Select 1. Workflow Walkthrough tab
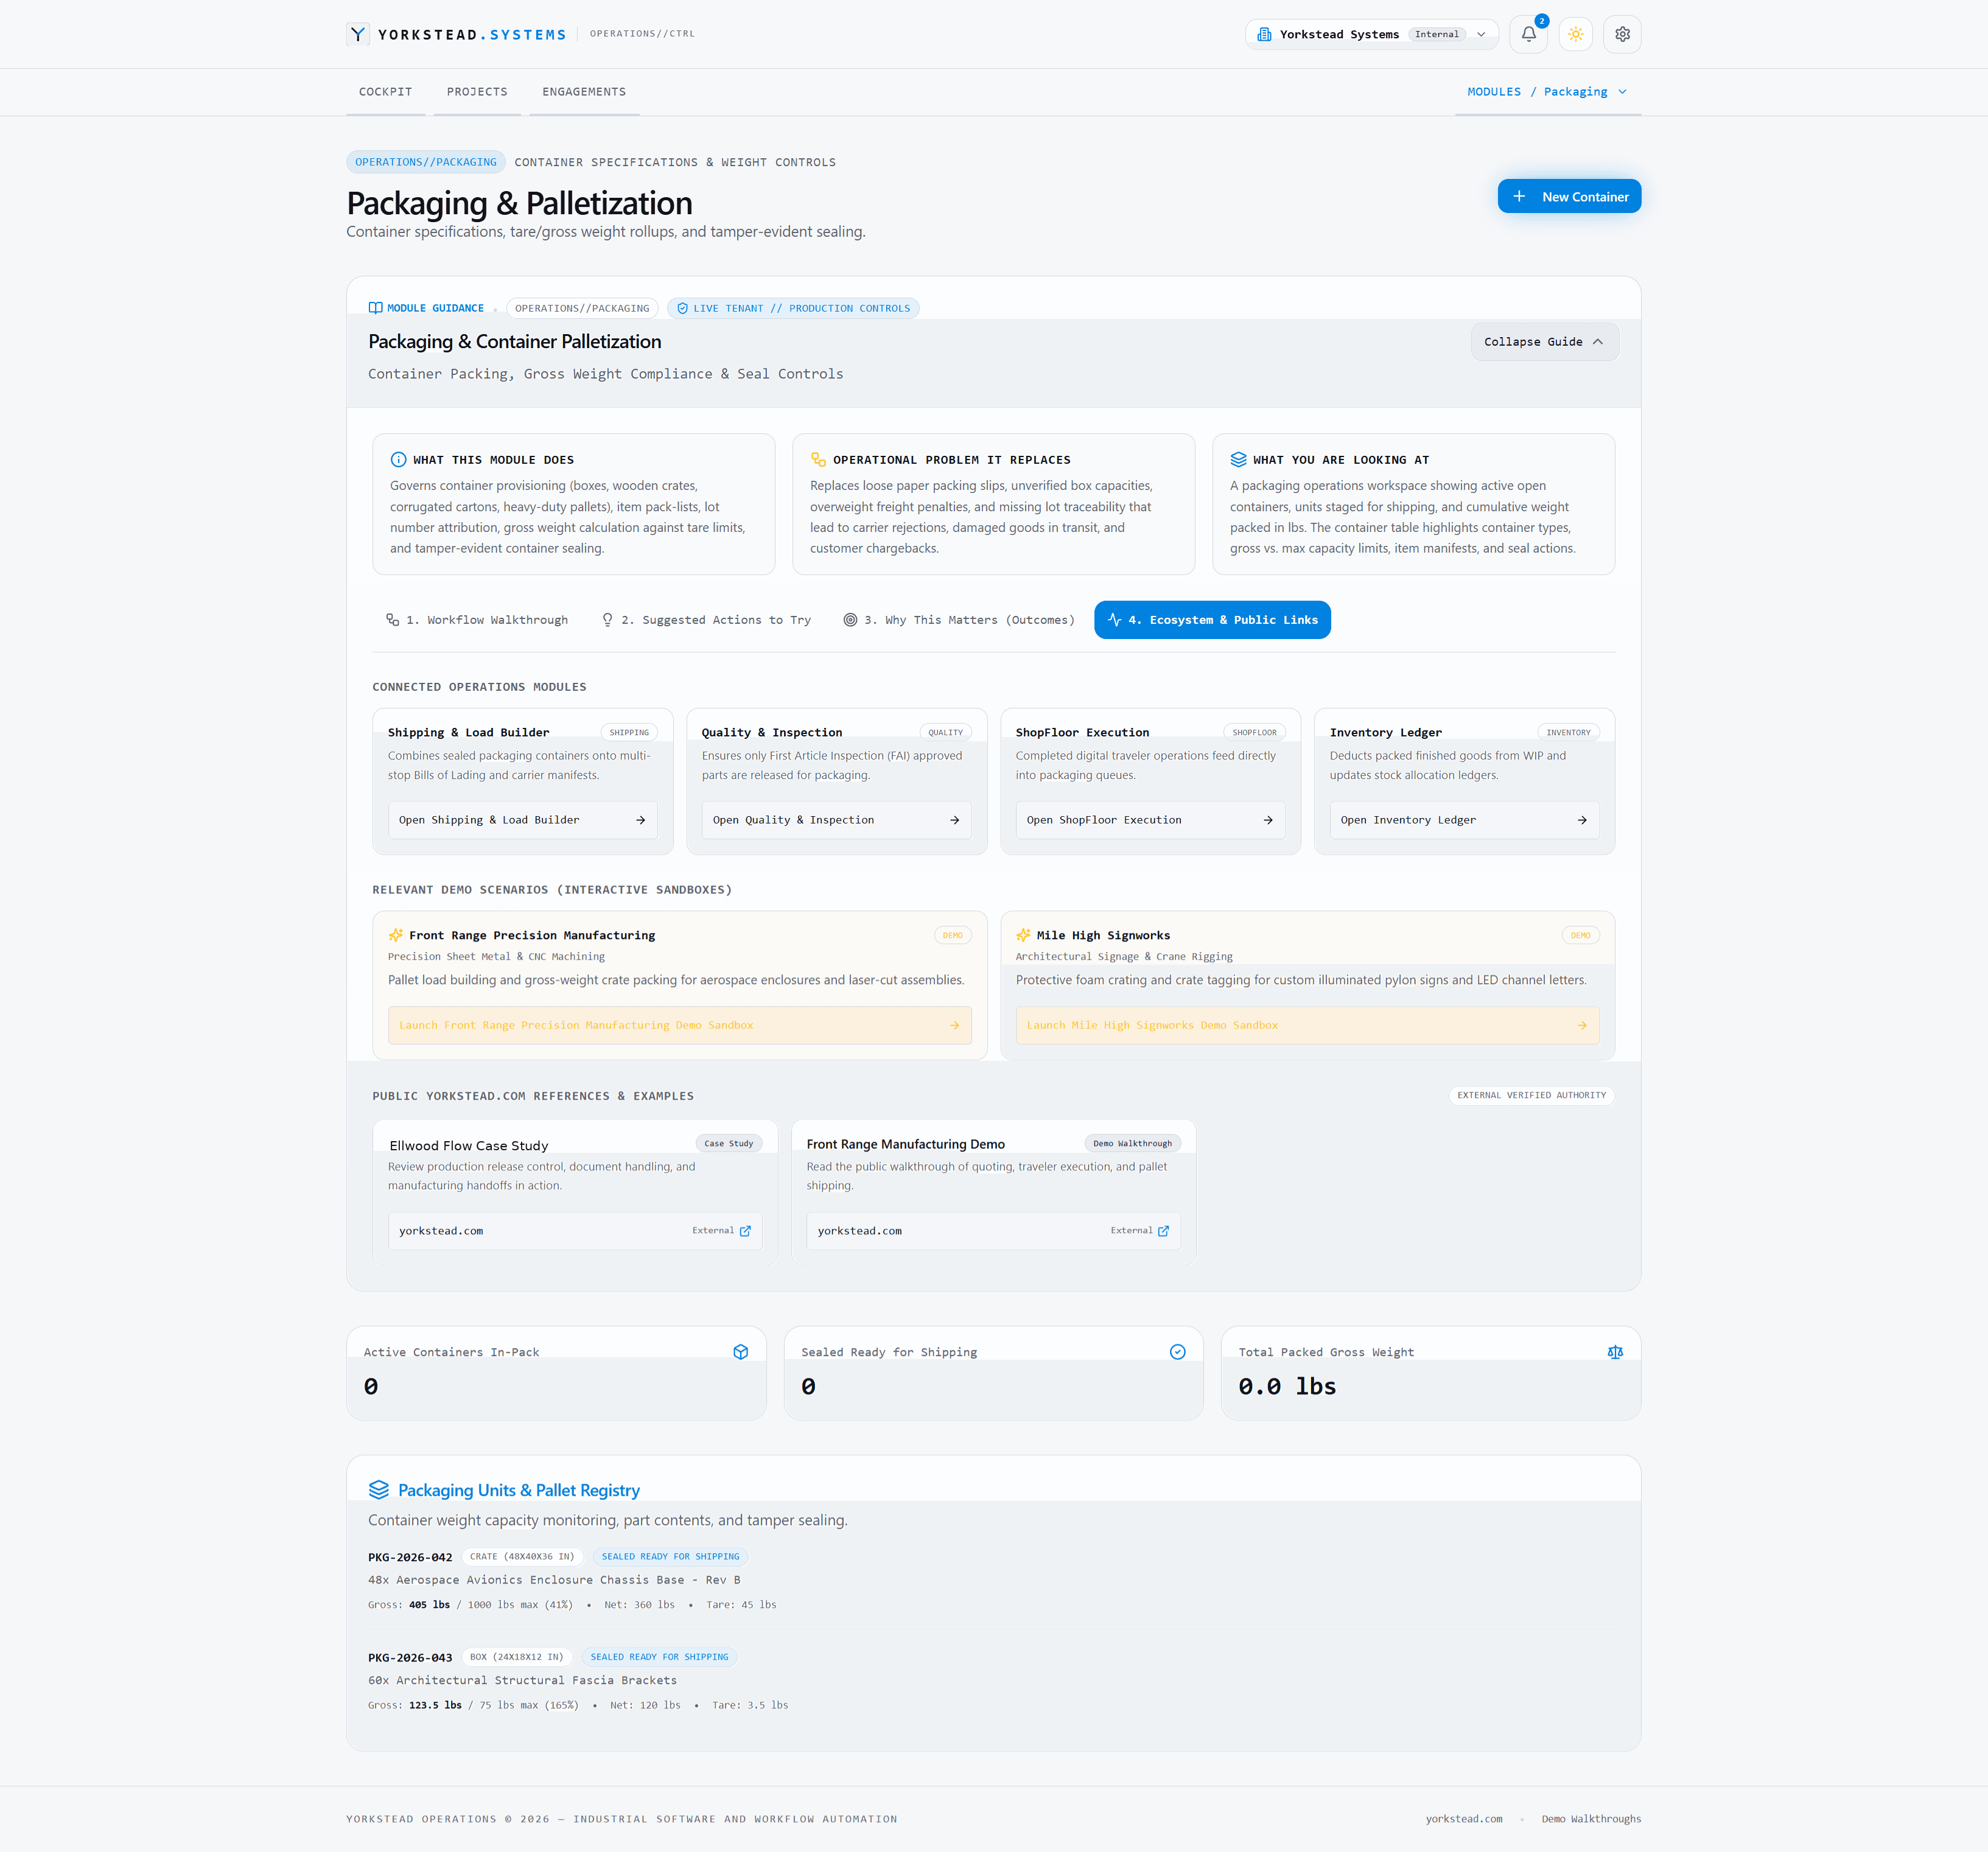The height and width of the screenshot is (1852, 1988). tap(477, 620)
